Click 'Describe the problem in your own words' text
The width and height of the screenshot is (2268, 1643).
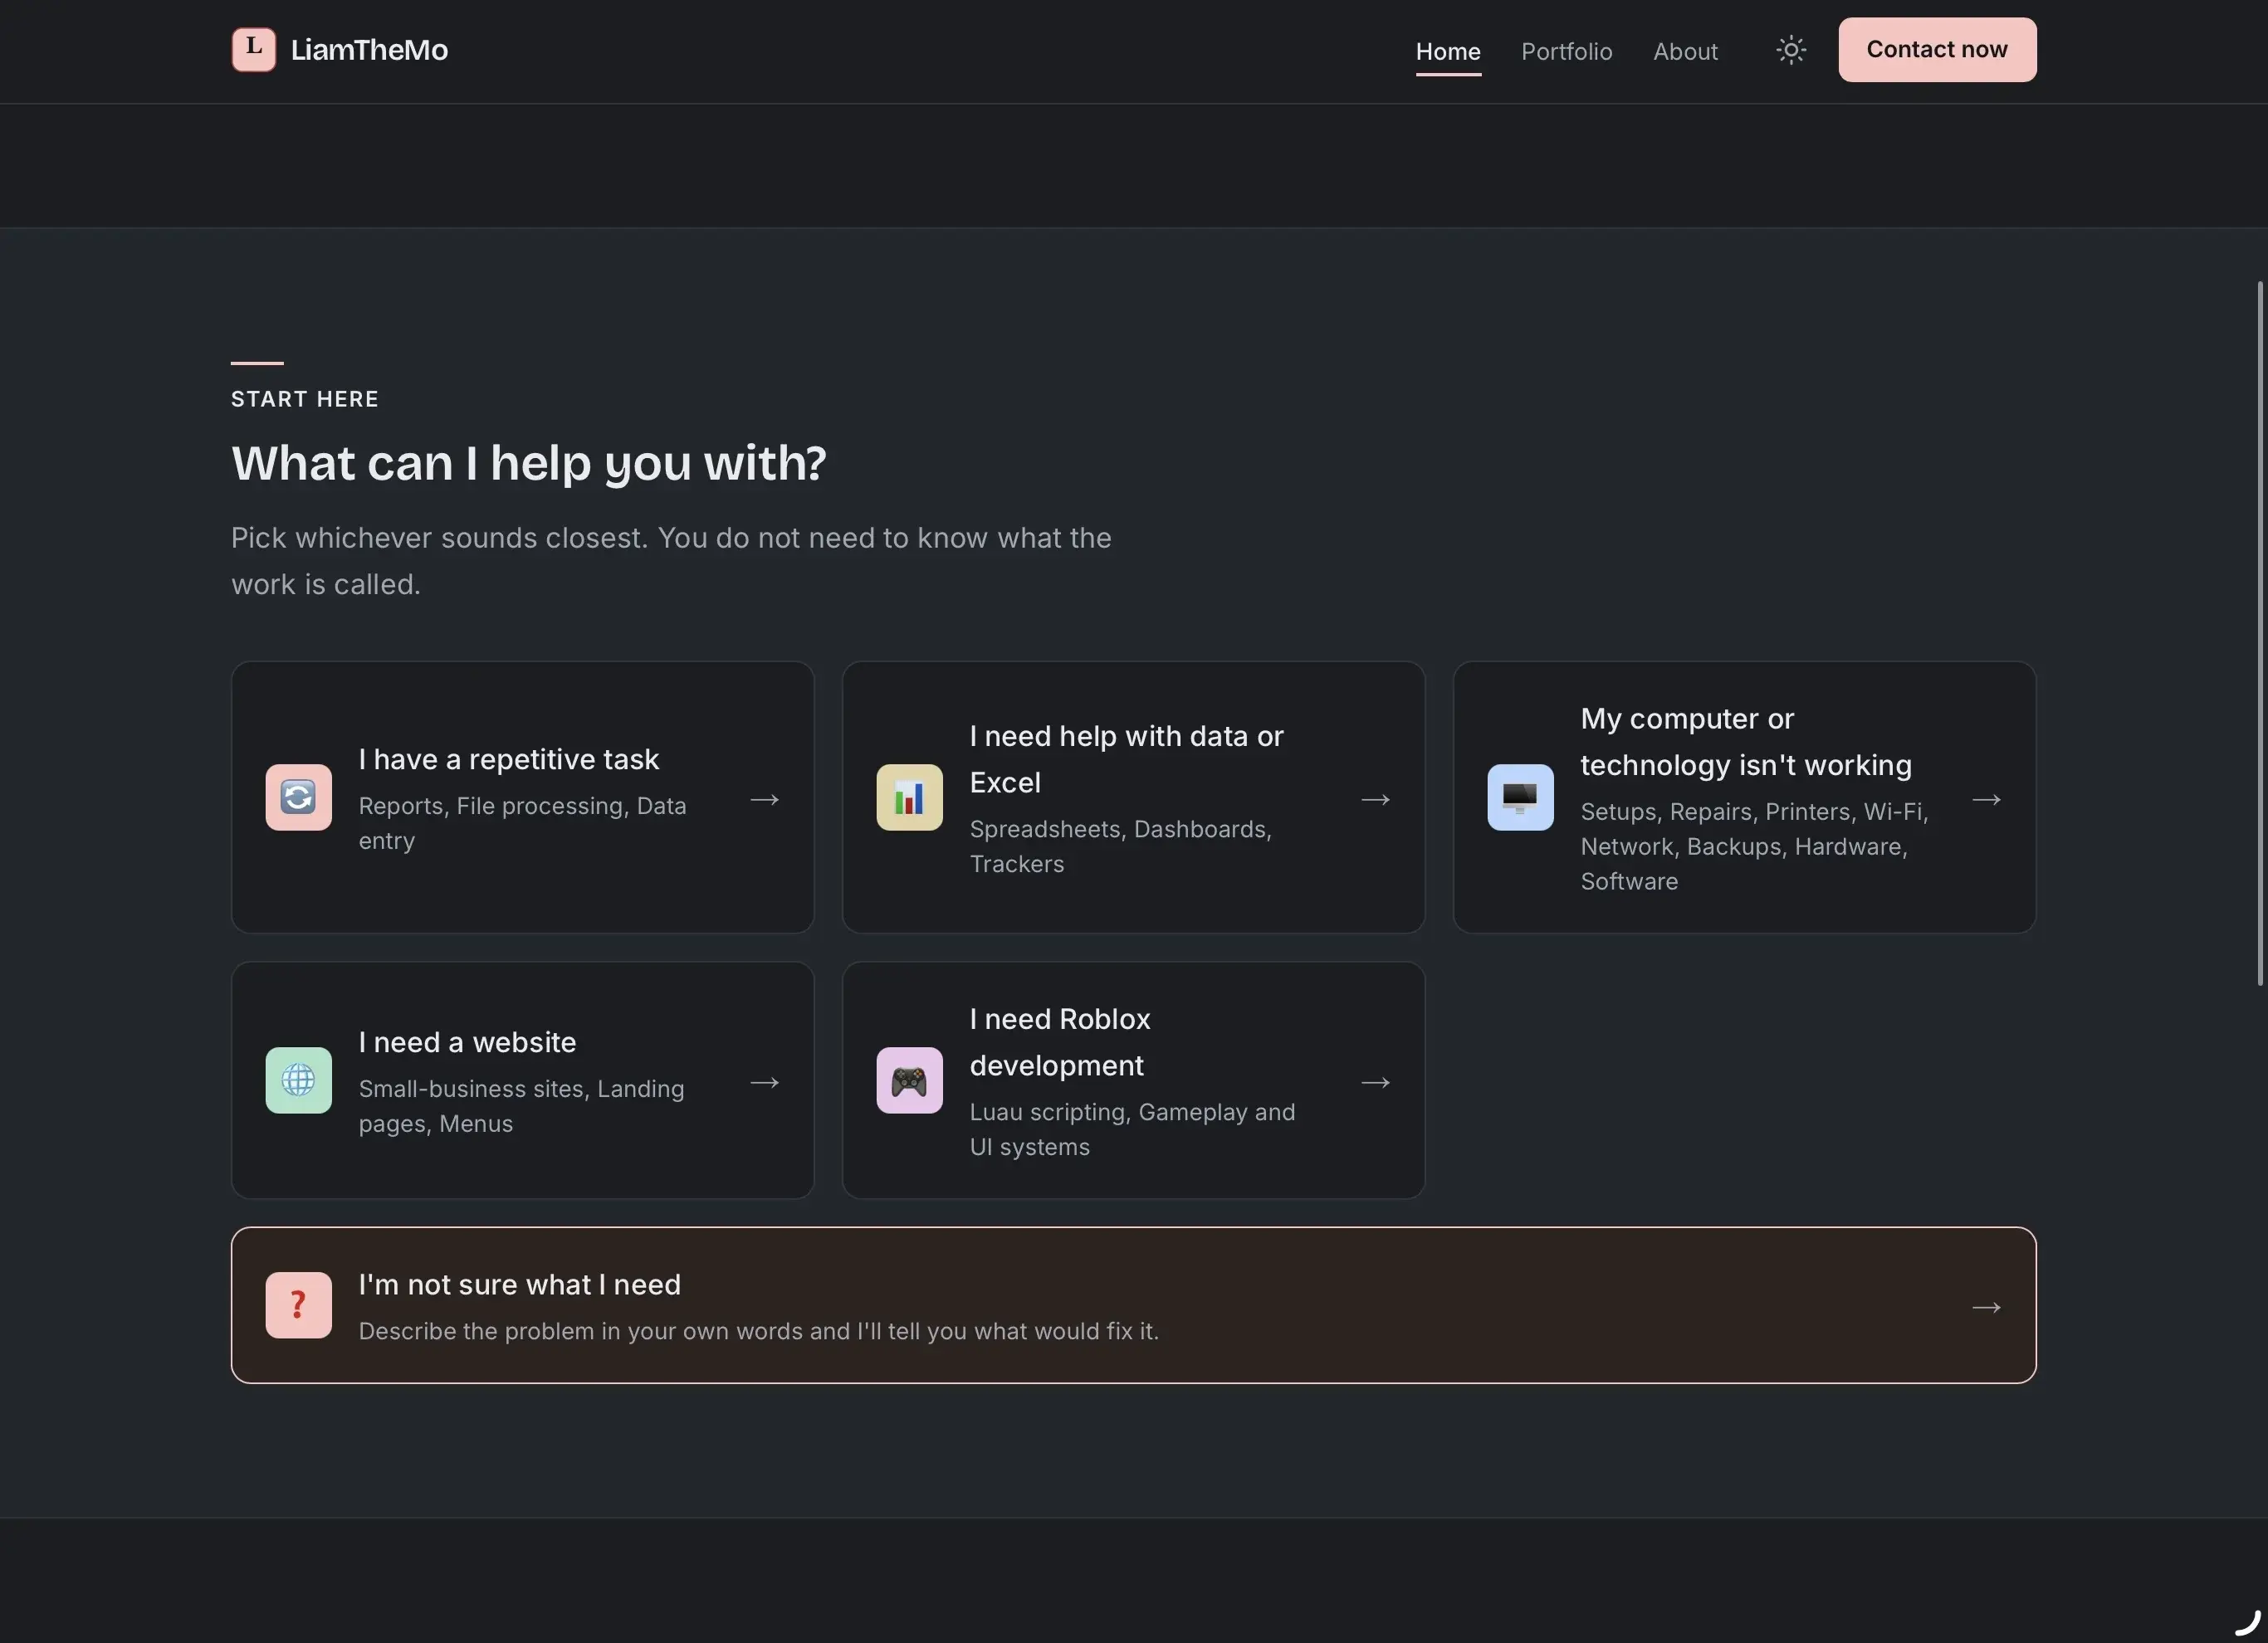[x=759, y=1331]
